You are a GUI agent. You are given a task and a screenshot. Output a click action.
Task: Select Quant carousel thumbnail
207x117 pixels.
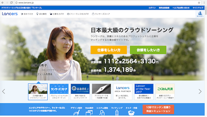click(80, 92)
